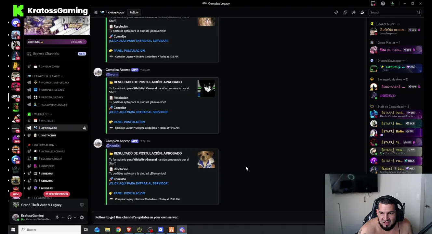Image resolution: width=432 pixels, height=234 pixels.
Task: Click the red NEW servers indicator
Action: (x=16, y=194)
